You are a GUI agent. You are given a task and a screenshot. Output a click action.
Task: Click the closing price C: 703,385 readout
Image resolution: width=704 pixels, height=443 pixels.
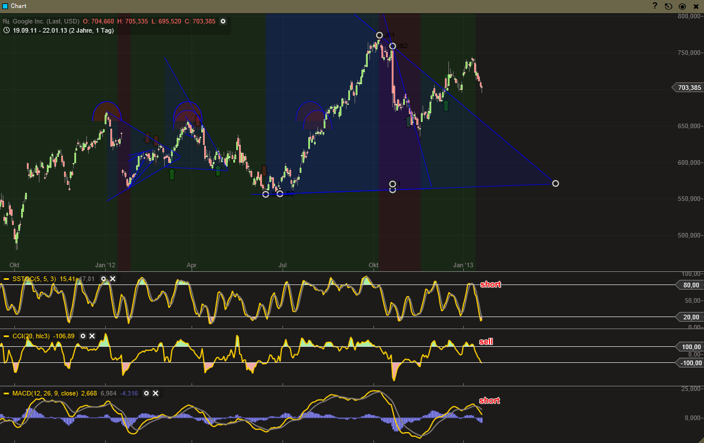[x=200, y=21]
